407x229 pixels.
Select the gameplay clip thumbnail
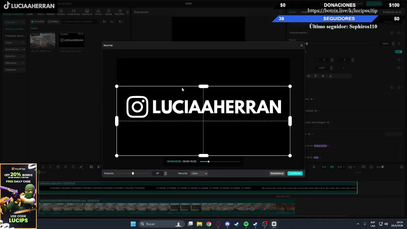[43, 40]
